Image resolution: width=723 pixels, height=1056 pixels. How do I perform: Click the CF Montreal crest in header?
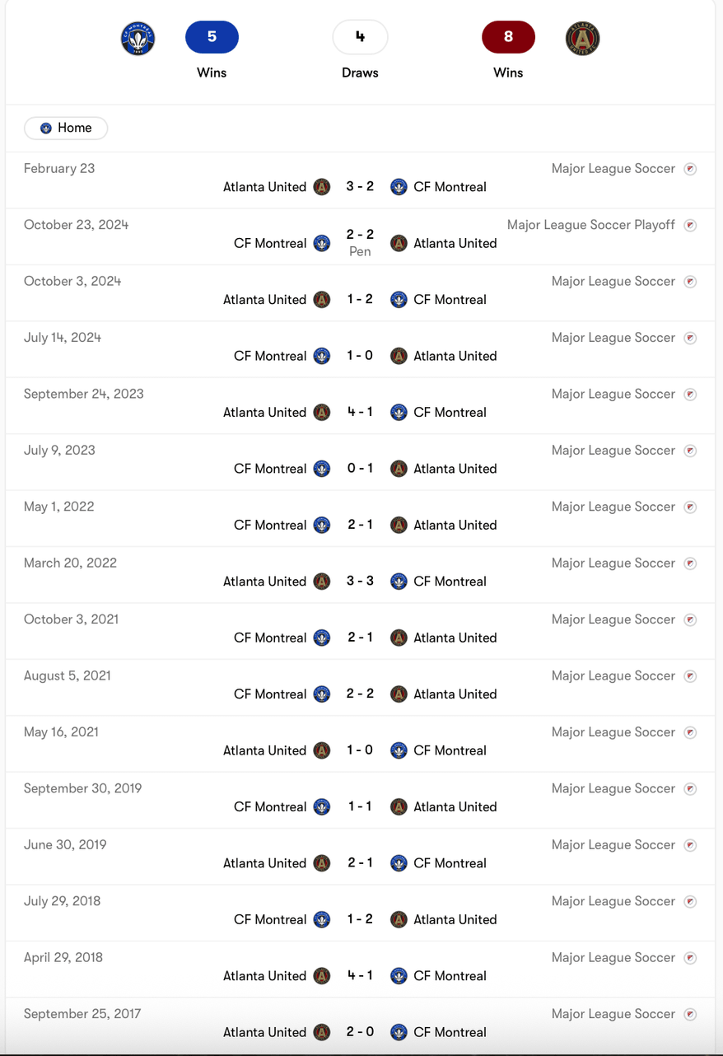pos(138,38)
